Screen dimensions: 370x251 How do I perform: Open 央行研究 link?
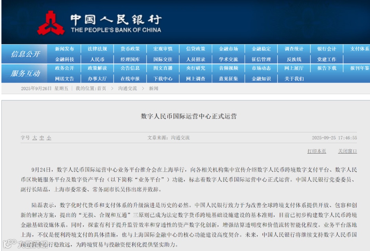coord(196,68)
